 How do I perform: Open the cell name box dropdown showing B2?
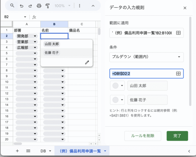[25, 17]
